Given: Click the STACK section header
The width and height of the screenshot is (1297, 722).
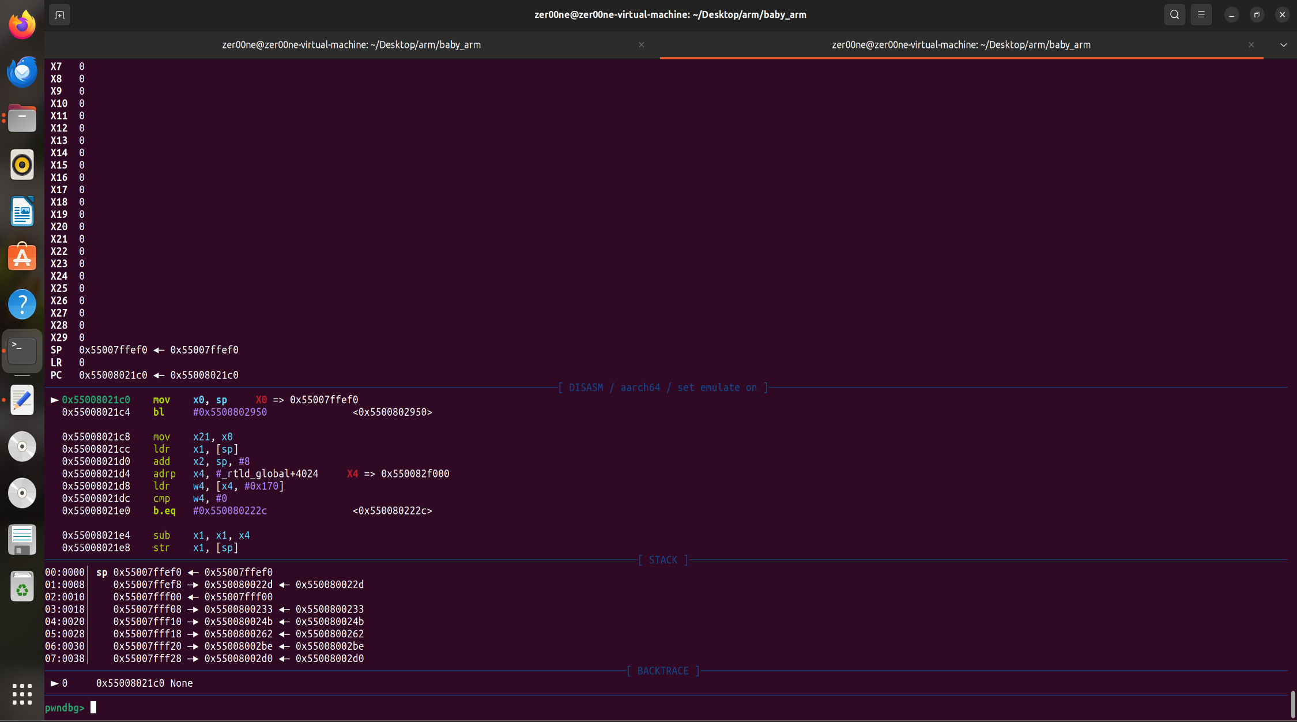Looking at the screenshot, I should pyautogui.click(x=663, y=560).
